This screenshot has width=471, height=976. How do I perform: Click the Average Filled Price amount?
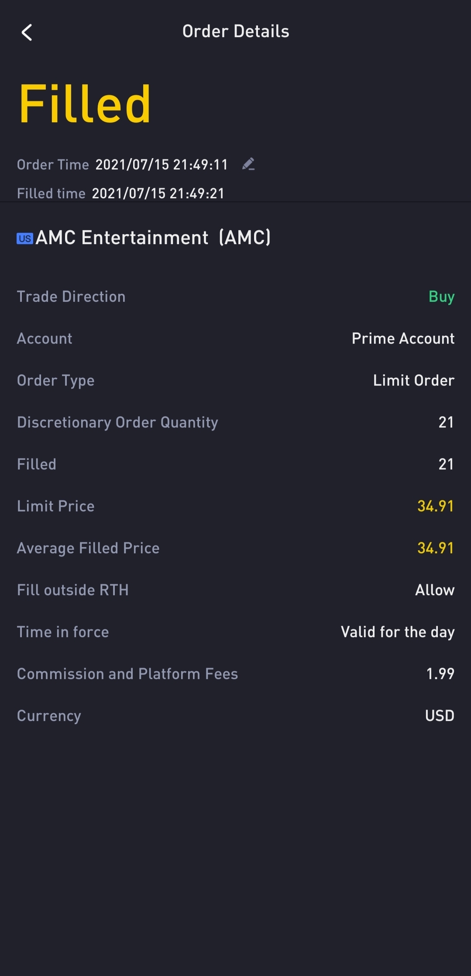click(435, 548)
